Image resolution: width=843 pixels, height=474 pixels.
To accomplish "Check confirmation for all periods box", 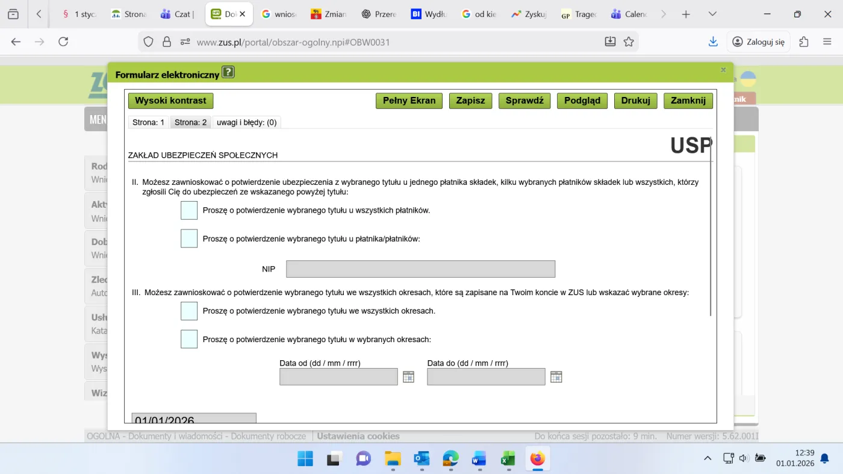I will 189,311.
